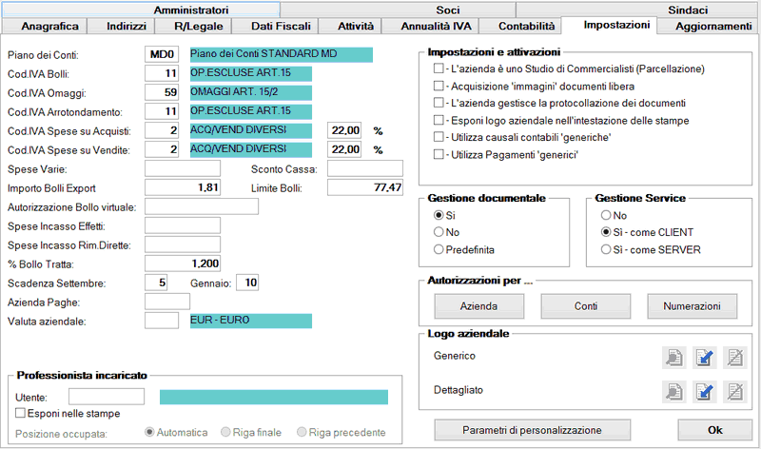Open the Azienda authorizations button
Viewport: 761px width, 449px height.
pos(479,305)
